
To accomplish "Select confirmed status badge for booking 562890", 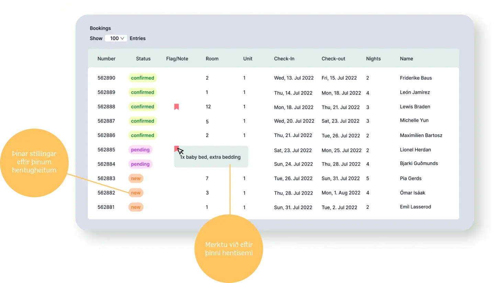I will (143, 78).
